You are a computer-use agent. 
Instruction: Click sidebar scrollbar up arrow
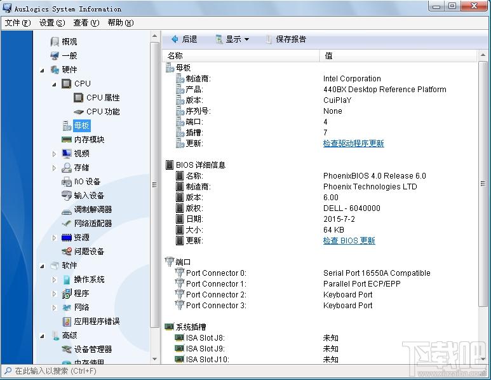(x=155, y=36)
